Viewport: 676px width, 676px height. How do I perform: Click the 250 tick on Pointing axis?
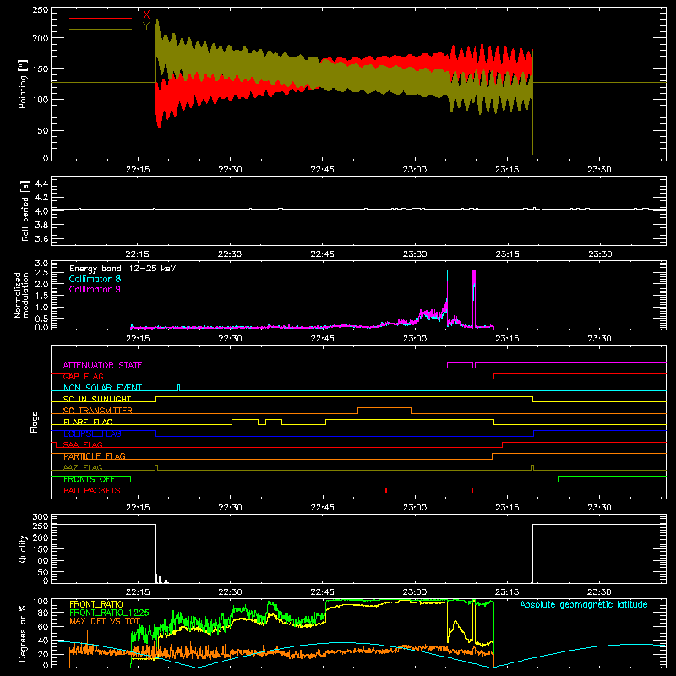(41, 10)
